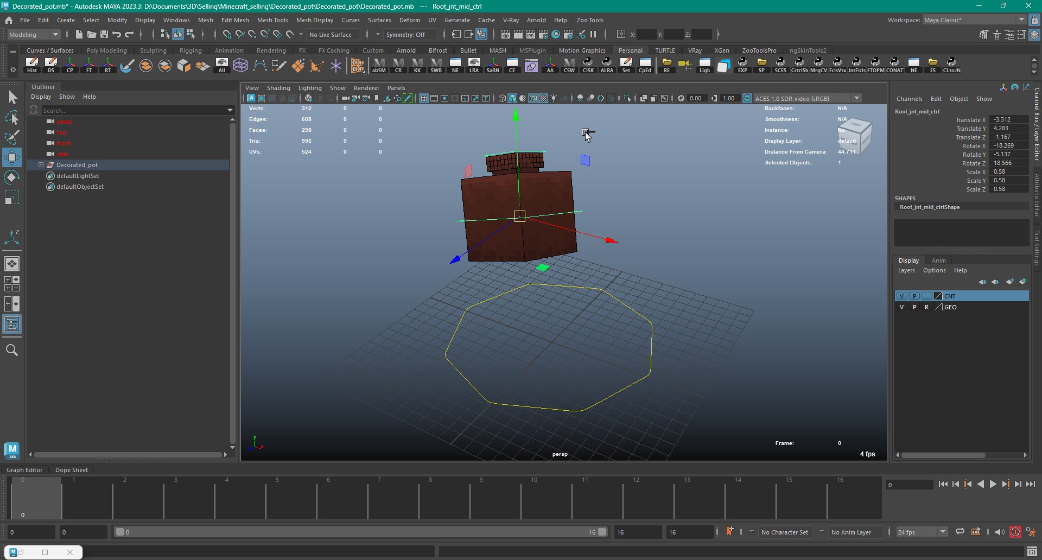Go to start of playback range
Image resolution: width=1042 pixels, height=560 pixels.
[x=943, y=484]
